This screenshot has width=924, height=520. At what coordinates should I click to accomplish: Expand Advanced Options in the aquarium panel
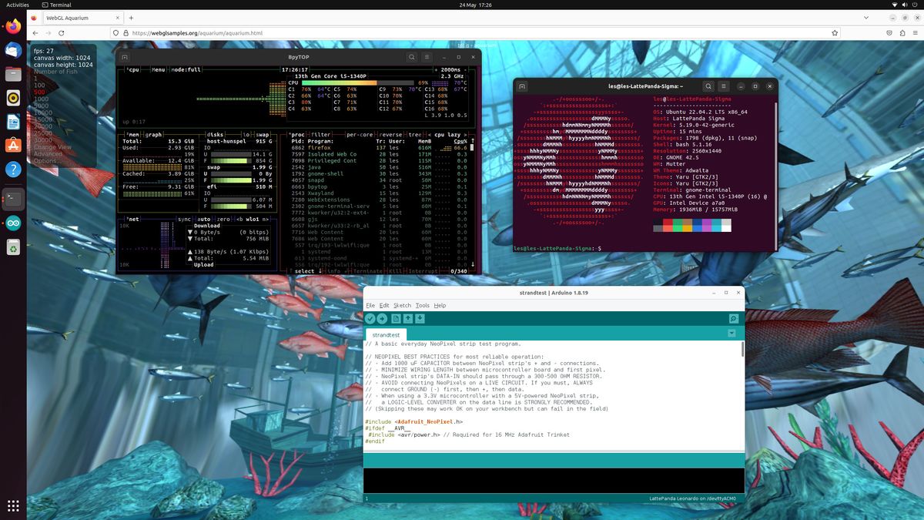tap(48, 158)
